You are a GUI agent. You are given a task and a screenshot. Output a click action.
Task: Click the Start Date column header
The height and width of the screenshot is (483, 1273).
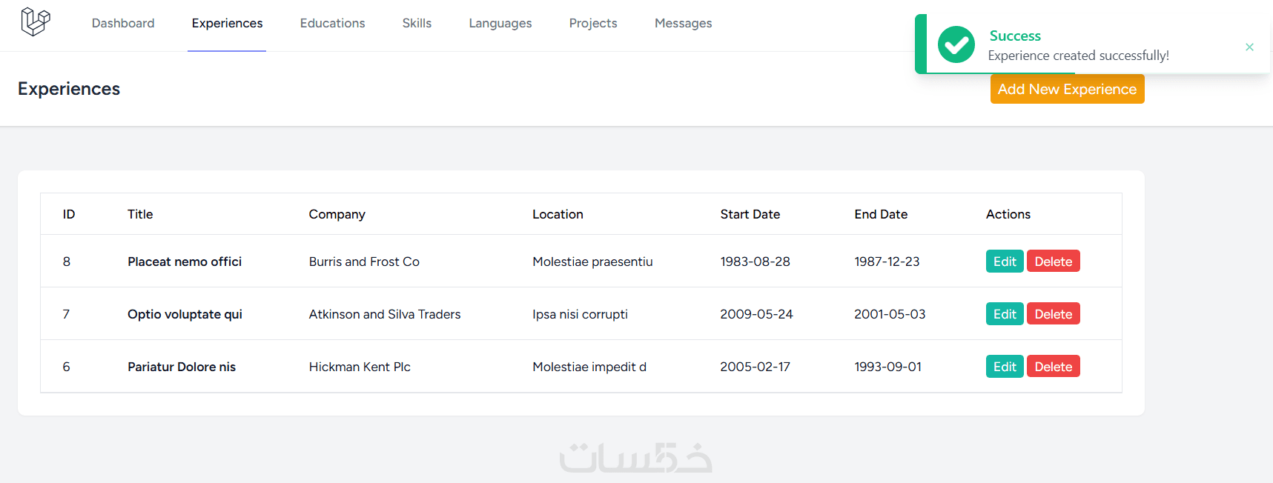point(750,214)
